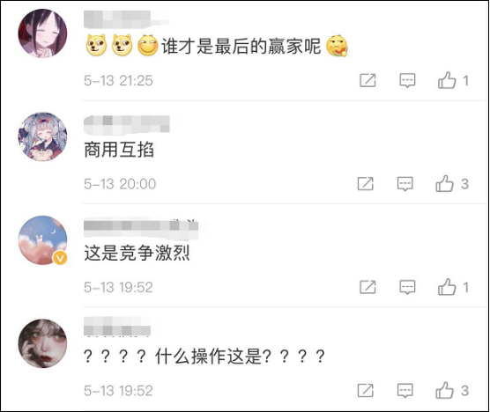The width and height of the screenshot is (490, 412).
Task: Reply to the comment 商用互掐
Action: 405,184
